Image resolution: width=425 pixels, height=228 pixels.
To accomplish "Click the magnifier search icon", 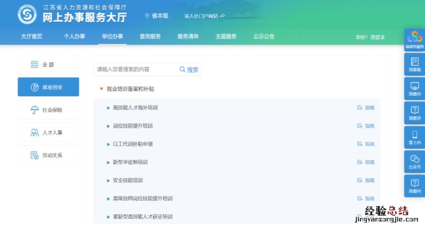I will 182,69.
